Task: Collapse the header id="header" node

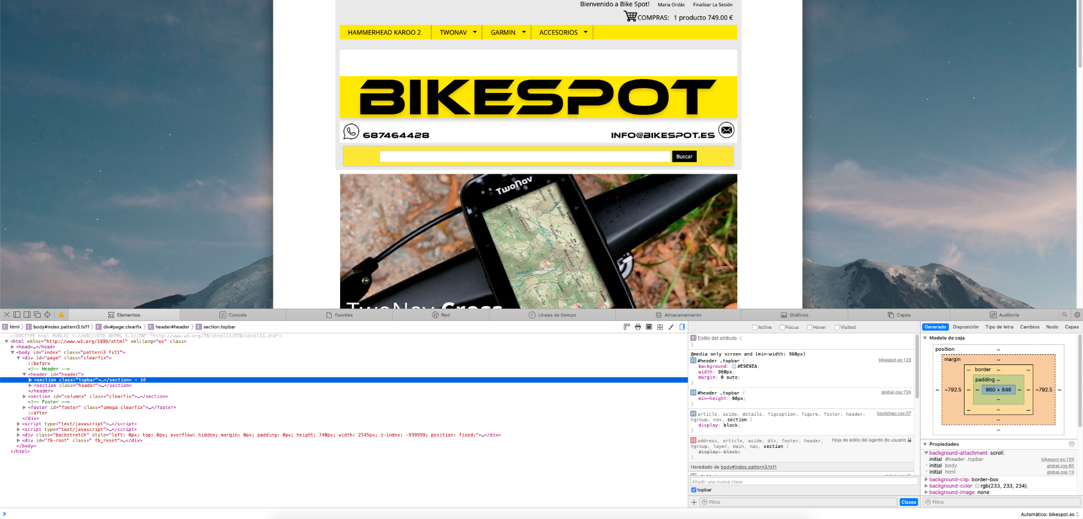Action: click(24, 375)
